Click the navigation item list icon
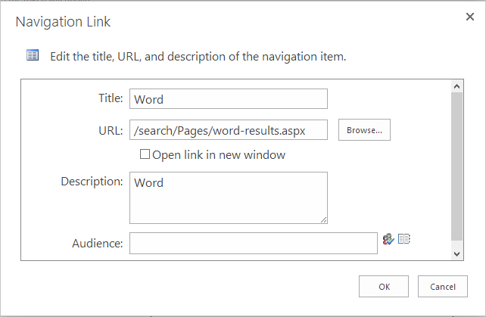 [x=33, y=55]
